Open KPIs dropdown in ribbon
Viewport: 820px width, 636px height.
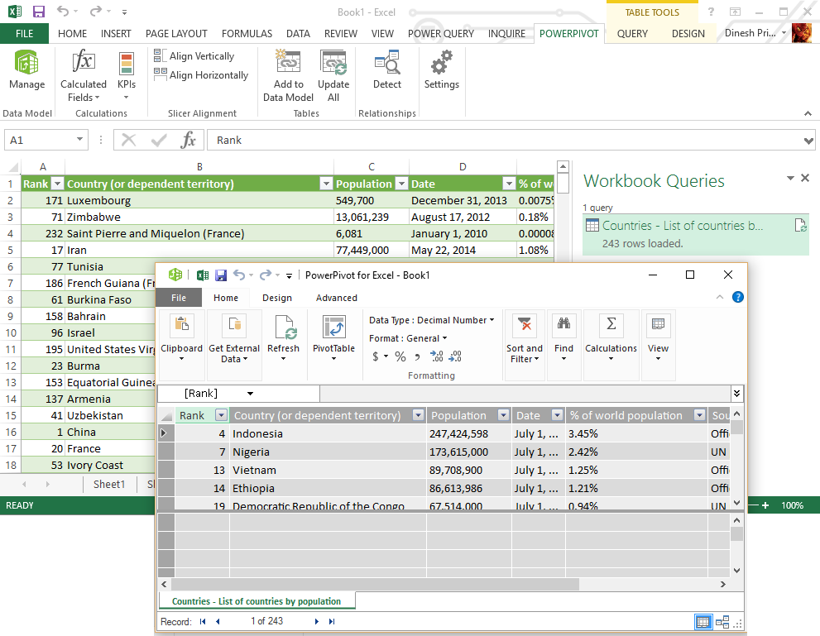[127, 76]
